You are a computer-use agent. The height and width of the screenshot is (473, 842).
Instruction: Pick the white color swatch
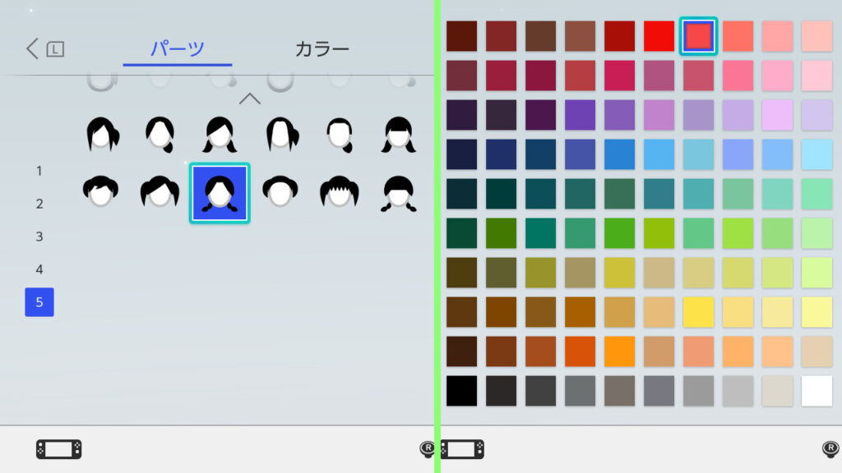pos(817,391)
